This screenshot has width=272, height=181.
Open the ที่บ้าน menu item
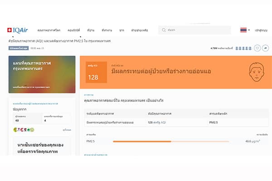pos(90,30)
